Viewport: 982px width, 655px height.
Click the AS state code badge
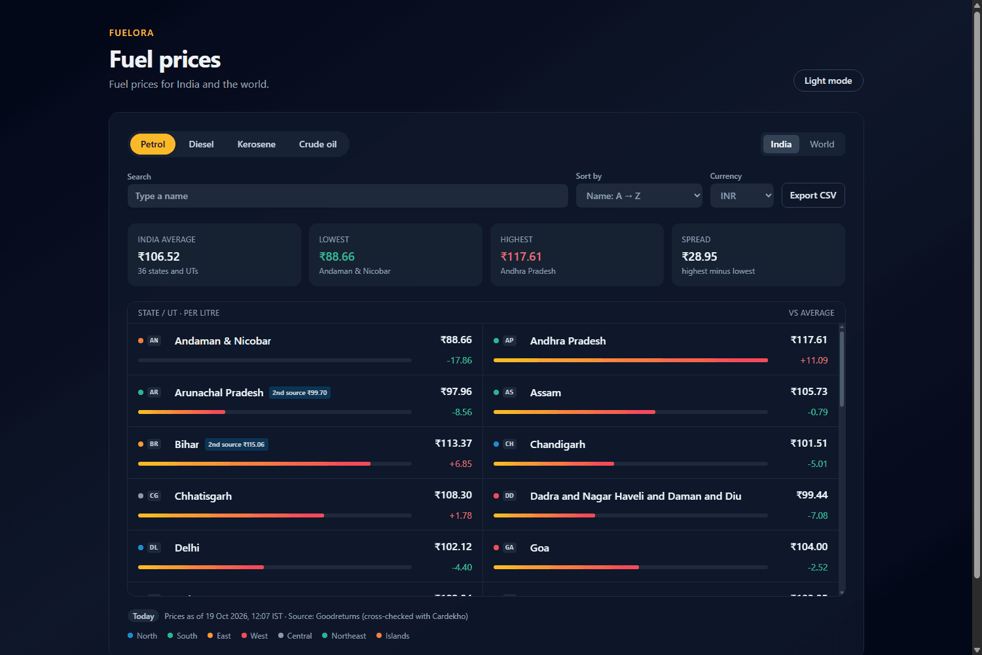click(x=509, y=392)
